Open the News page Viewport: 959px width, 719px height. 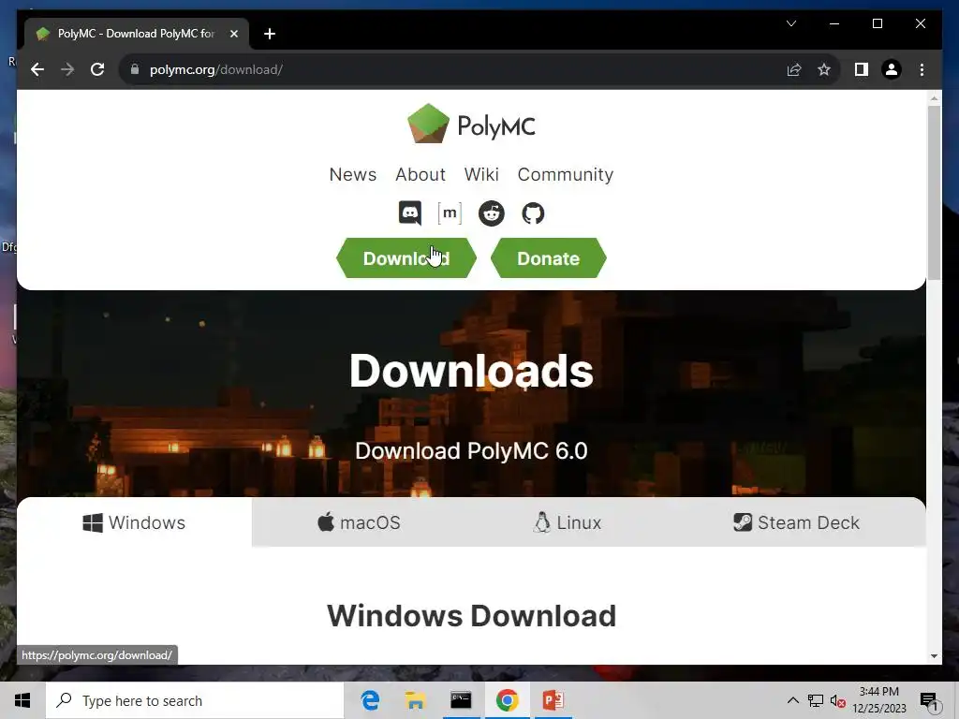tap(353, 174)
